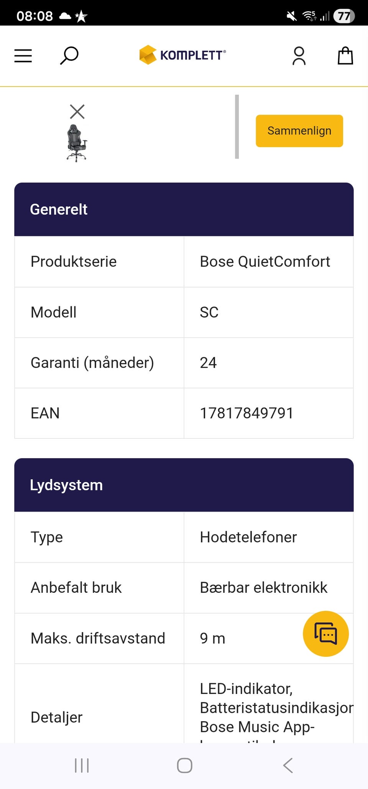This screenshot has height=789, width=368.
Task: Open the hamburger navigation menu
Action: coord(23,56)
